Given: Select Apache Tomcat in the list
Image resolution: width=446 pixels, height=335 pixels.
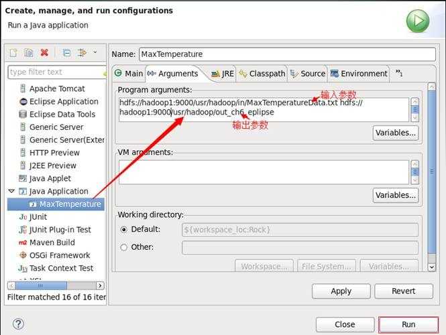Looking at the screenshot, I should [57, 88].
